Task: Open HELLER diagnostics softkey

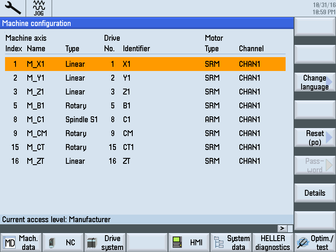Action: click(273, 243)
